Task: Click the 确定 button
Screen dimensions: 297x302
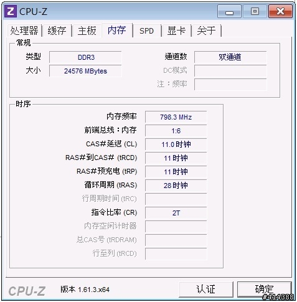Action: [264, 290]
